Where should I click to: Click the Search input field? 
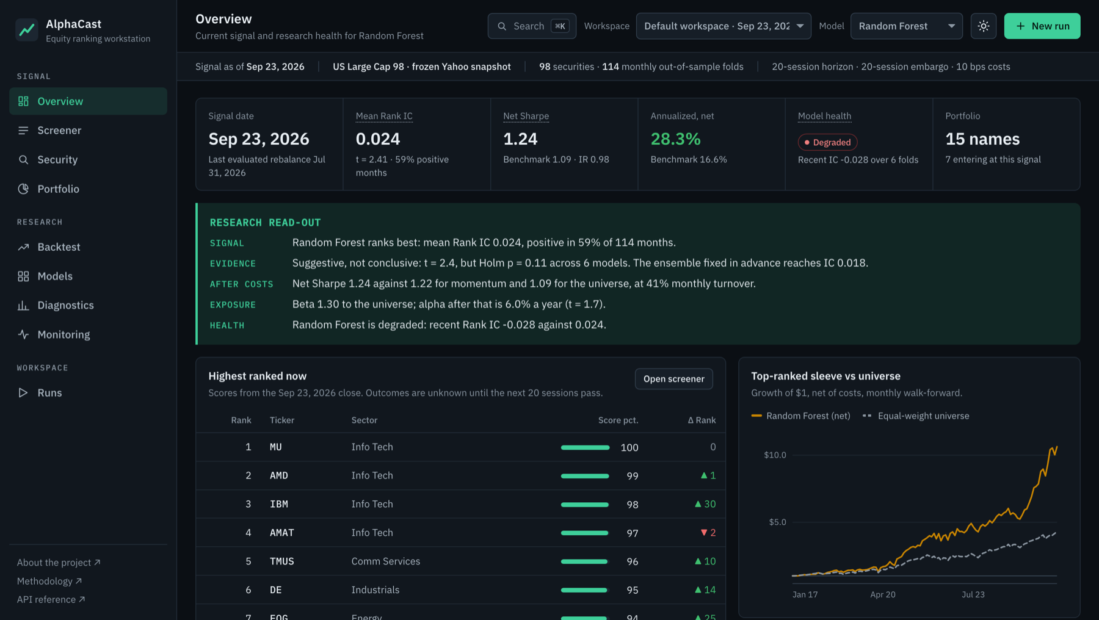click(532, 26)
